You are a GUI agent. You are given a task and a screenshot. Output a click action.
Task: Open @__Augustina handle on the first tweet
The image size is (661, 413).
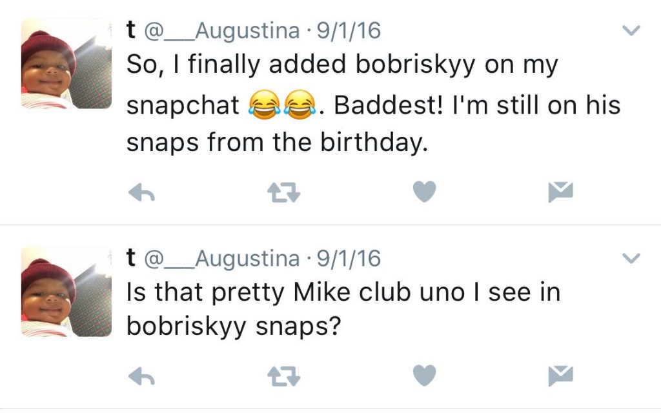click(221, 30)
